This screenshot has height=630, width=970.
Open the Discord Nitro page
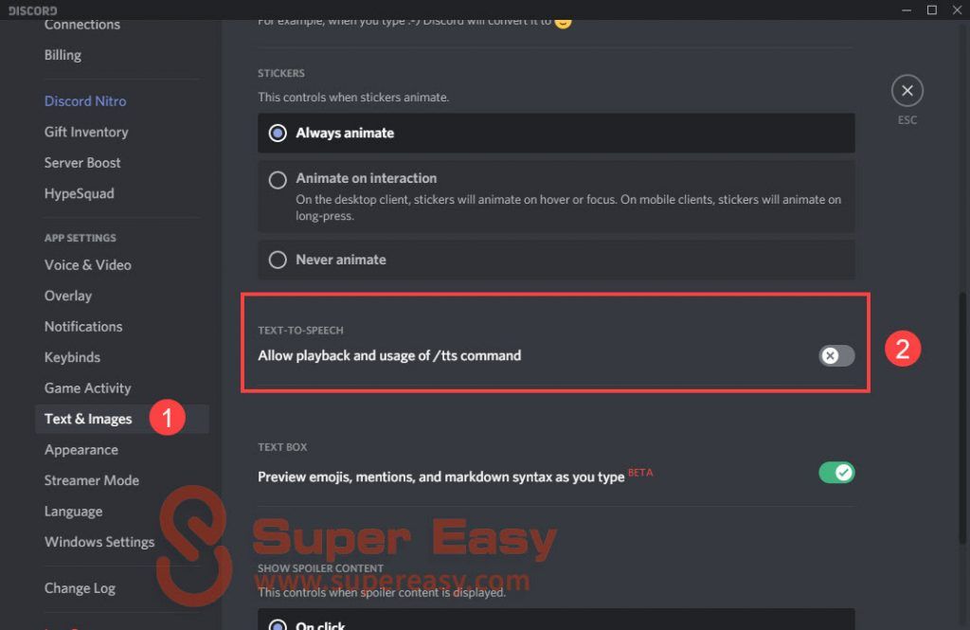point(85,101)
